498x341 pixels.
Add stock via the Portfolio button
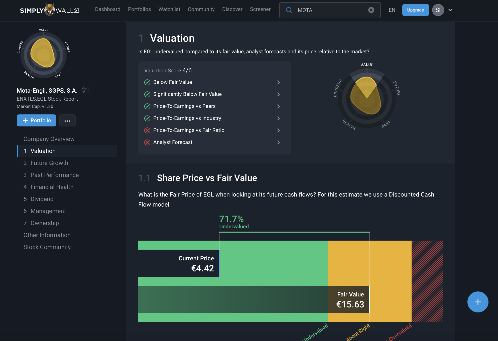[37, 120]
